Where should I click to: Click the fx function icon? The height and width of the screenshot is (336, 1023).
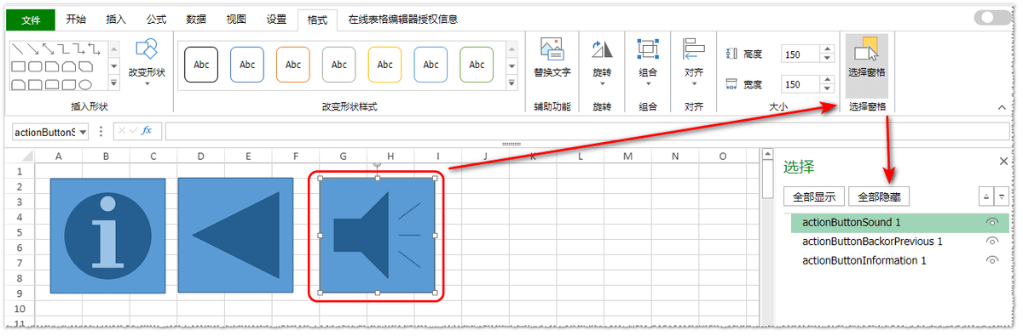click(x=146, y=131)
